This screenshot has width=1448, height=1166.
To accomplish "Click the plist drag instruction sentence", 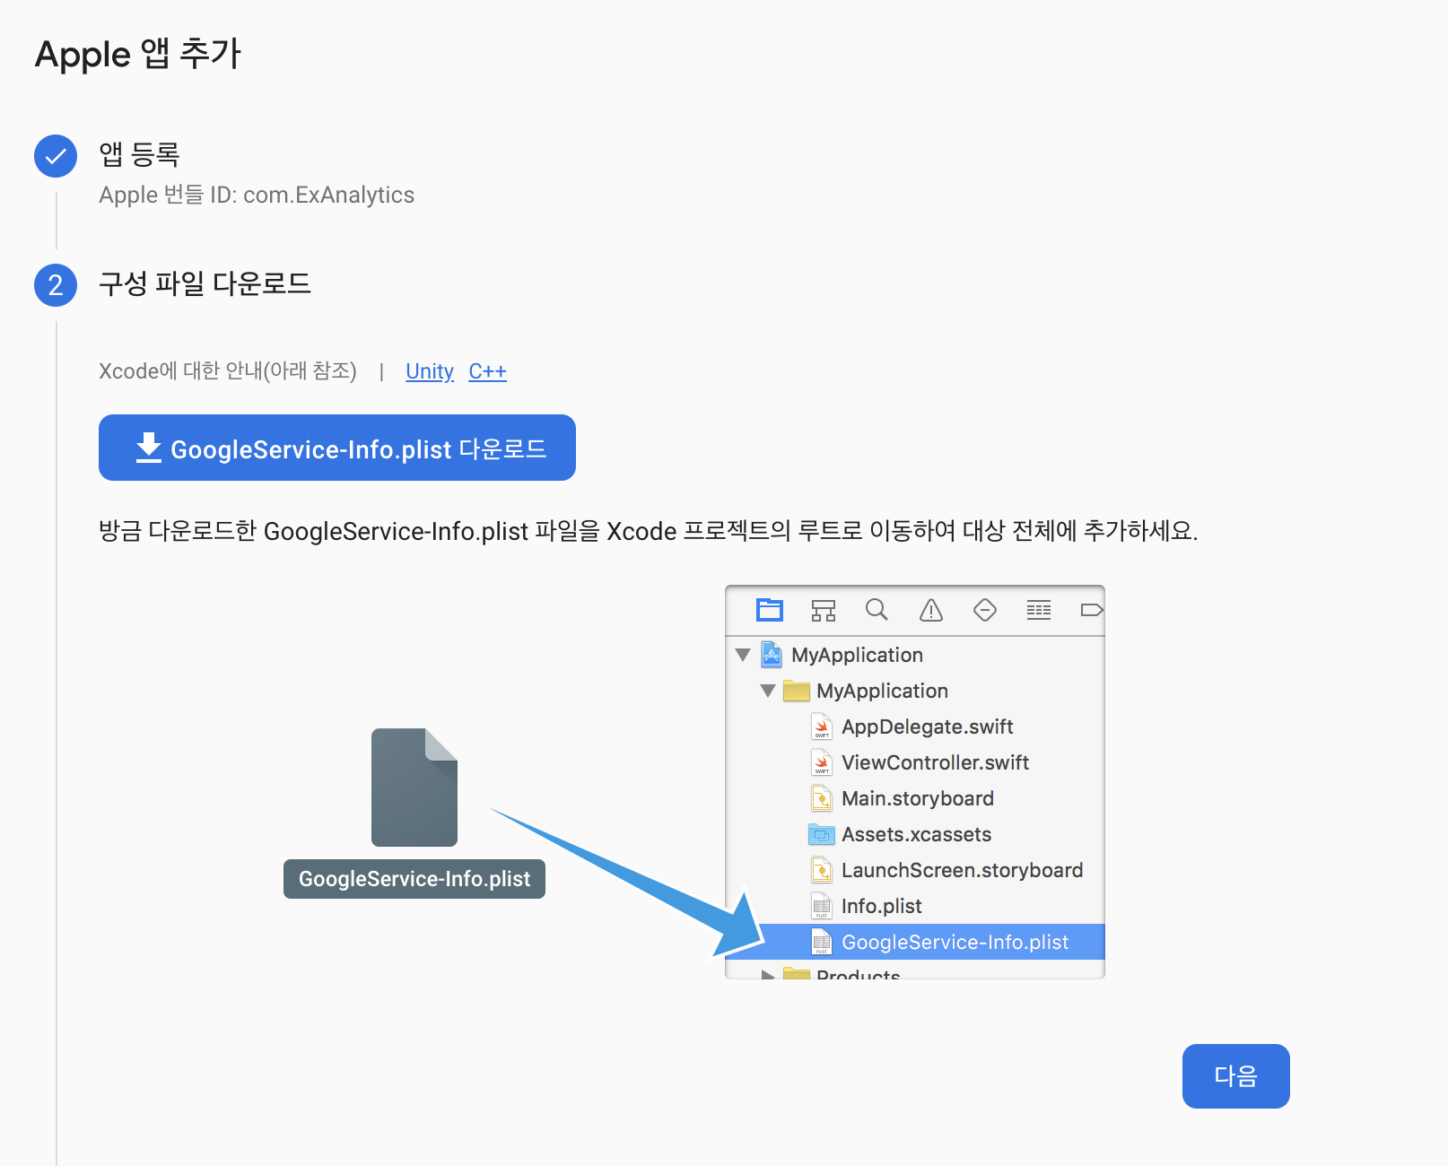I will click(x=648, y=530).
